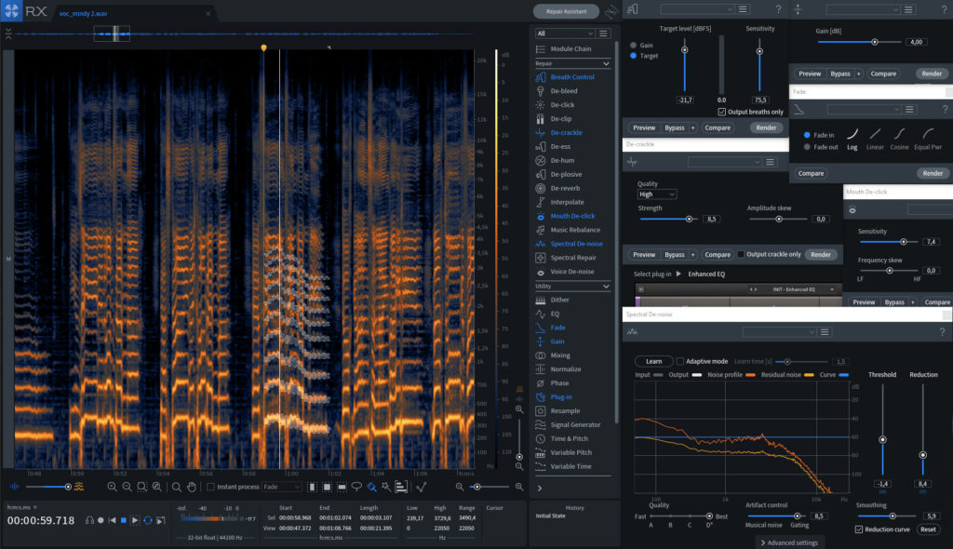Click the Breath Control module icon
Image resolution: width=953 pixels, height=549 pixels.
click(541, 77)
